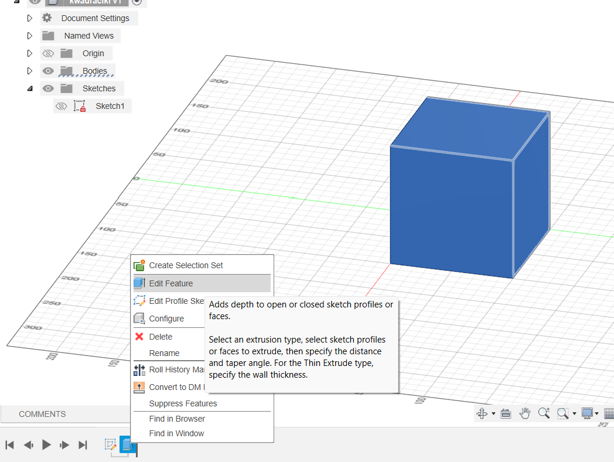
Task: Click the Roll History Marker icon
Action: point(139,369)
